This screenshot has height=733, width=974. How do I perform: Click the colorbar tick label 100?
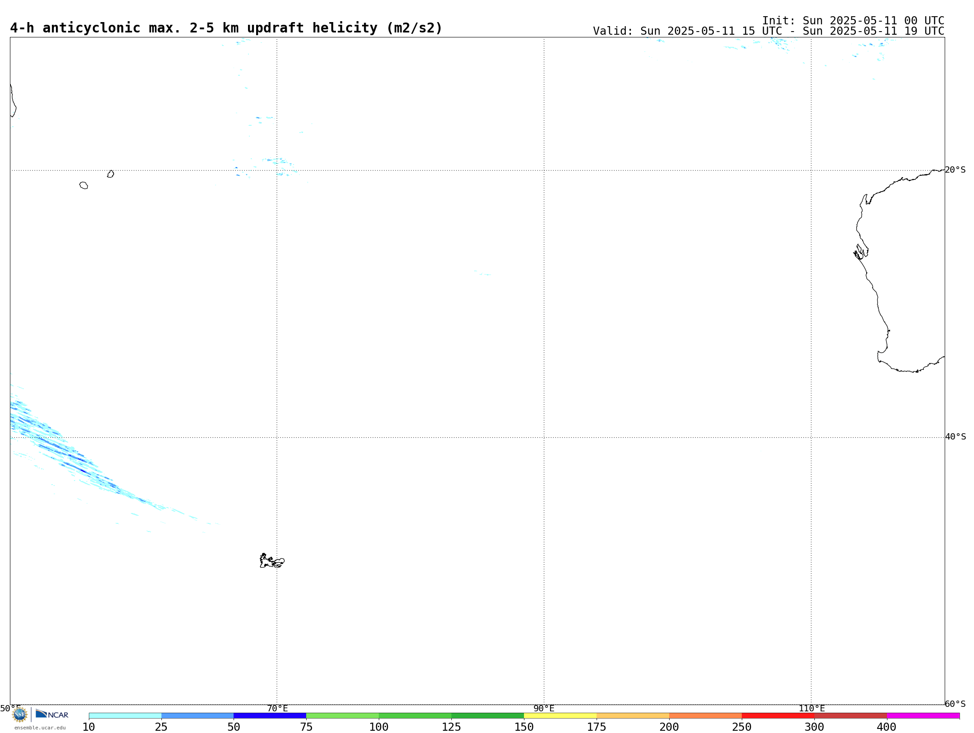pos(379,727)
